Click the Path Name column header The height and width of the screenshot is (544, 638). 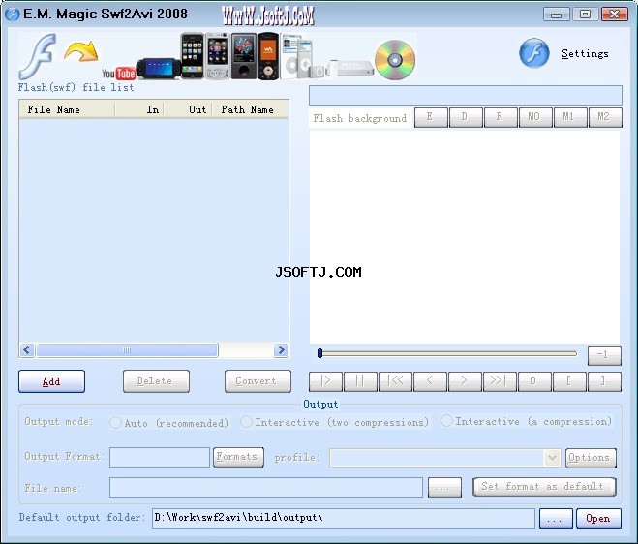click(250, 109)
